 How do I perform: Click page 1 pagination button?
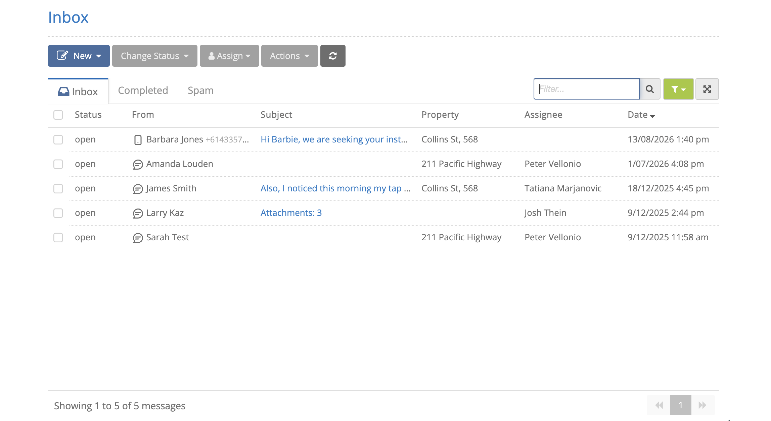pos(681,405)
